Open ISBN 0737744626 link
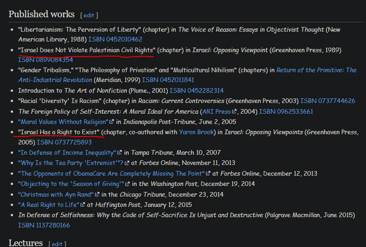 pos(327,101)
